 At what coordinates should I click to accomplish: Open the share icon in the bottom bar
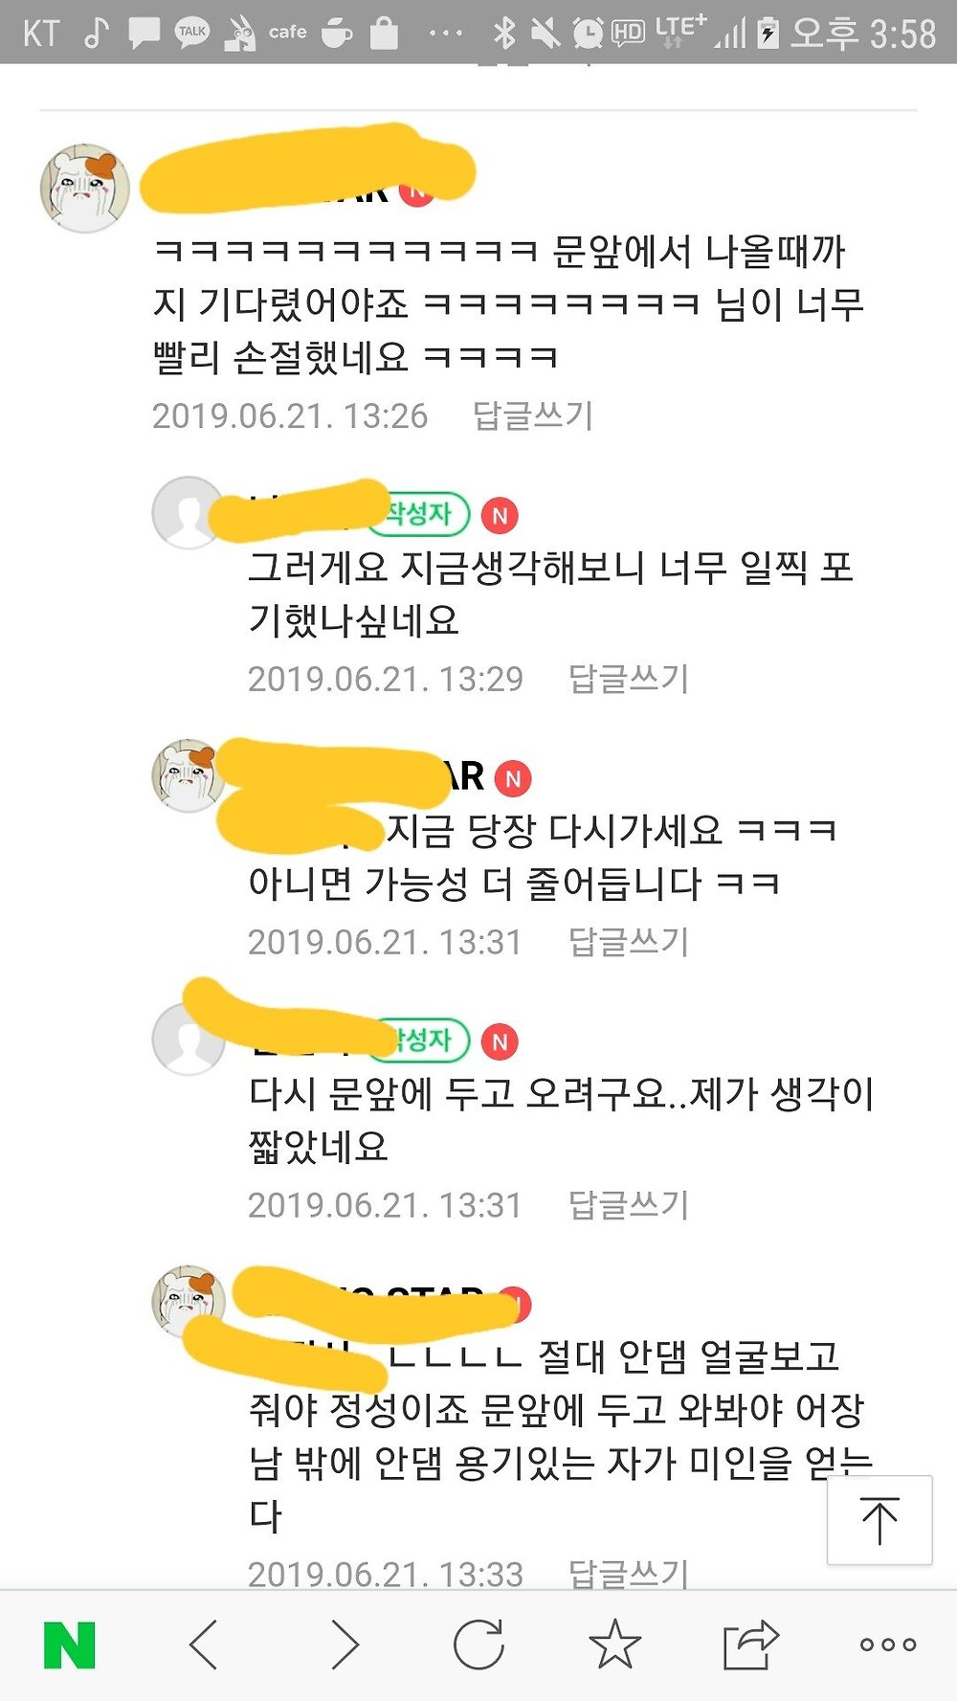coord(750,1644)
